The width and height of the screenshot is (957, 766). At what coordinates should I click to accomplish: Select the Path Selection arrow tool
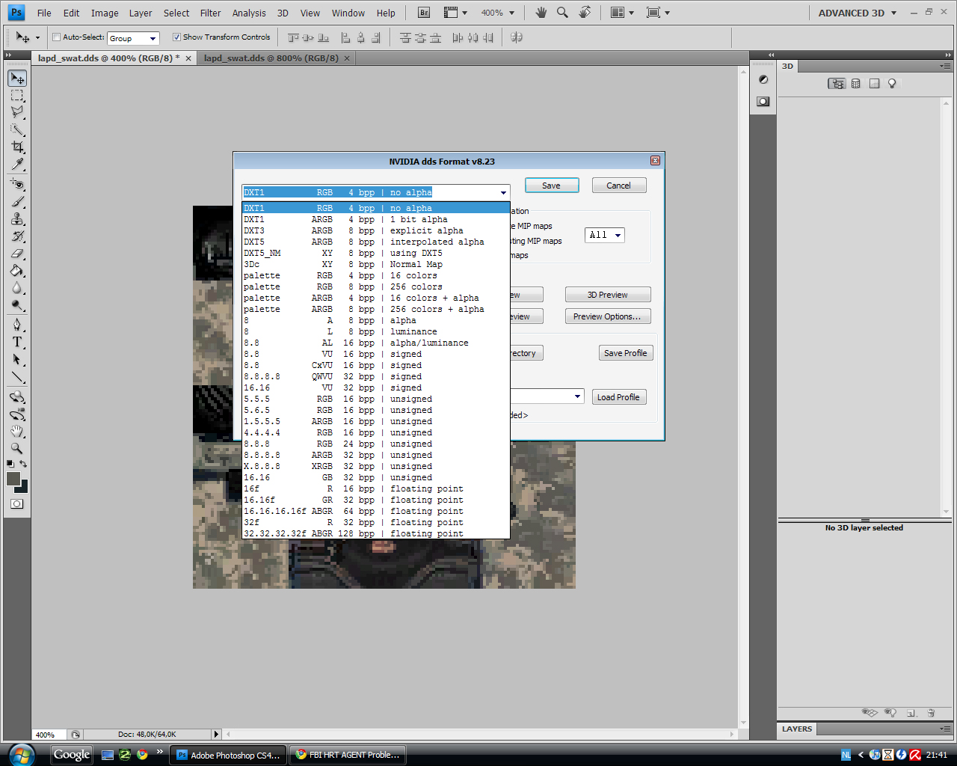tap(17, 359)
